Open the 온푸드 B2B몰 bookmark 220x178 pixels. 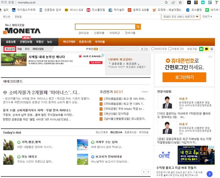point(138,10)
